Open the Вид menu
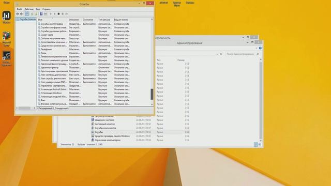 (38, 9)
